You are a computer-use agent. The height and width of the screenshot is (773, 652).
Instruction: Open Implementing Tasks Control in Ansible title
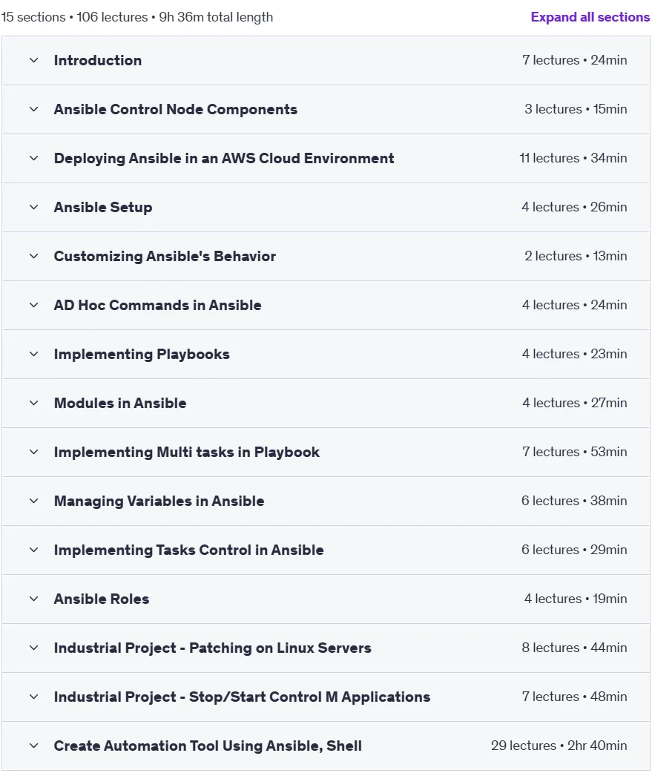point(188,550)
